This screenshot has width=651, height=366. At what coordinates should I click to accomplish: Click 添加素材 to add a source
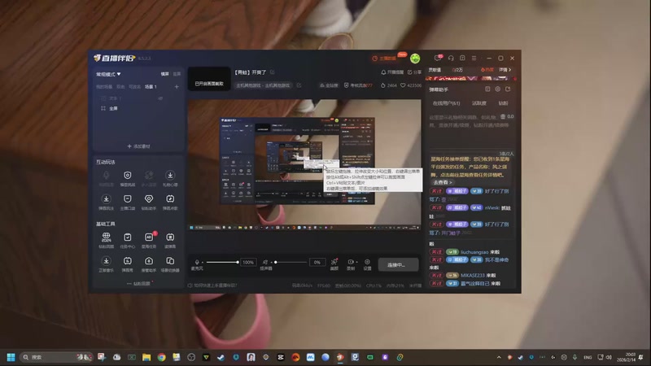coord(138,146)
